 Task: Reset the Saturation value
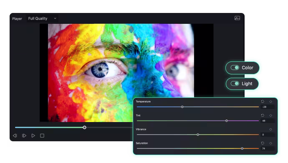[263, 143]
